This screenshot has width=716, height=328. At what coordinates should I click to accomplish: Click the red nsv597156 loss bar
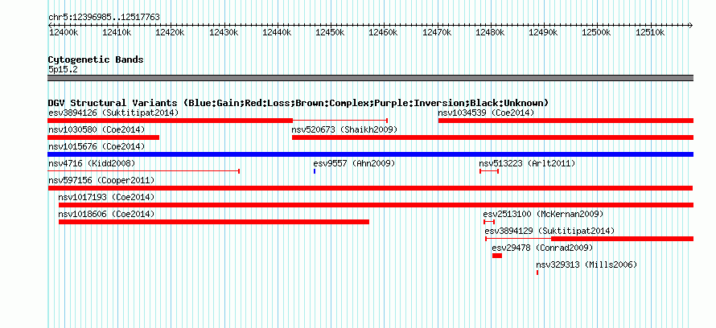coord(370,188)
